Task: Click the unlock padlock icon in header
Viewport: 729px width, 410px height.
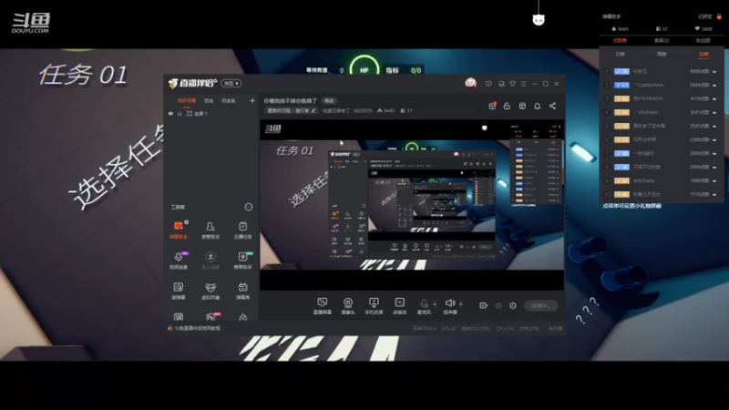Action: (x=507, y=106)
